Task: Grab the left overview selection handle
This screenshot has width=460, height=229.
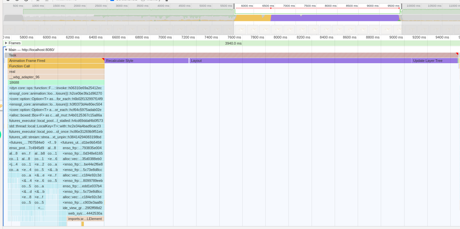Action: (x=234, y=6)
